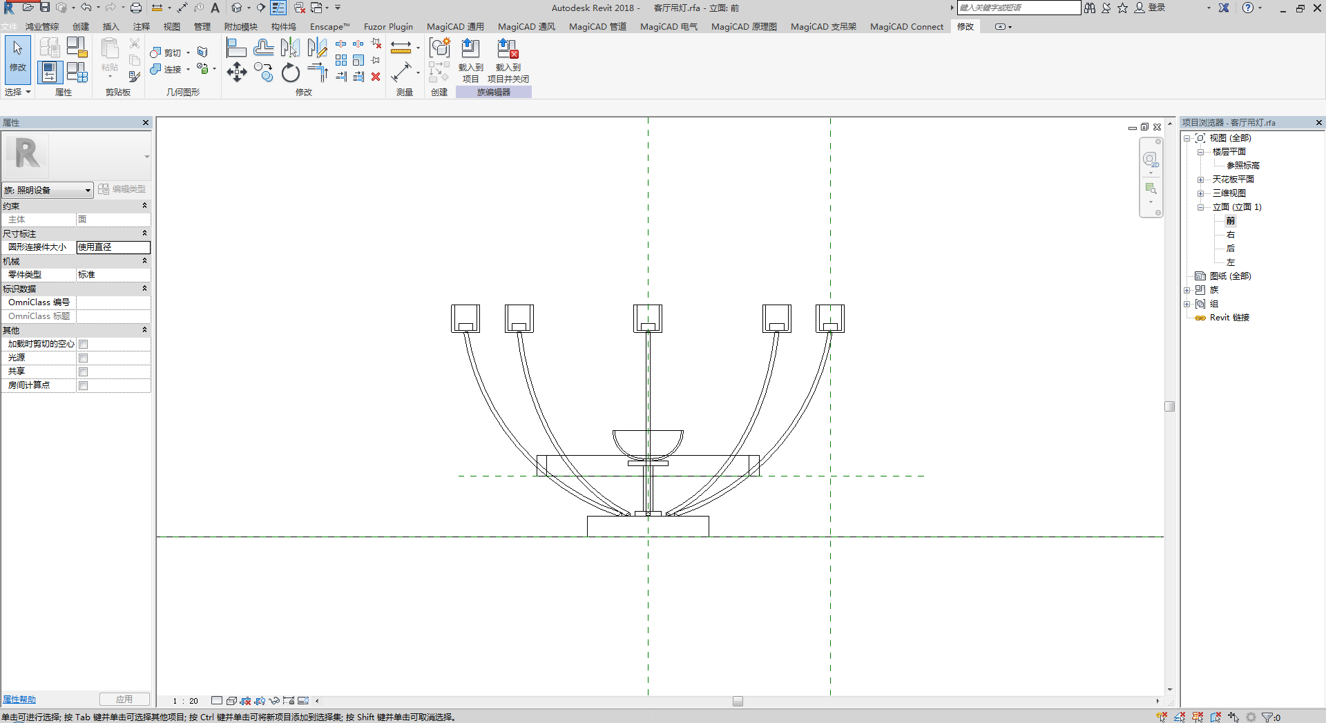Click the 登录 sign-in button

1150,8
